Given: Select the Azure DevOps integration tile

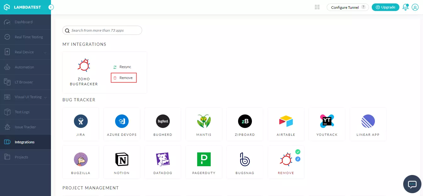Looking at the screenshot, I should tap(122, 121).
